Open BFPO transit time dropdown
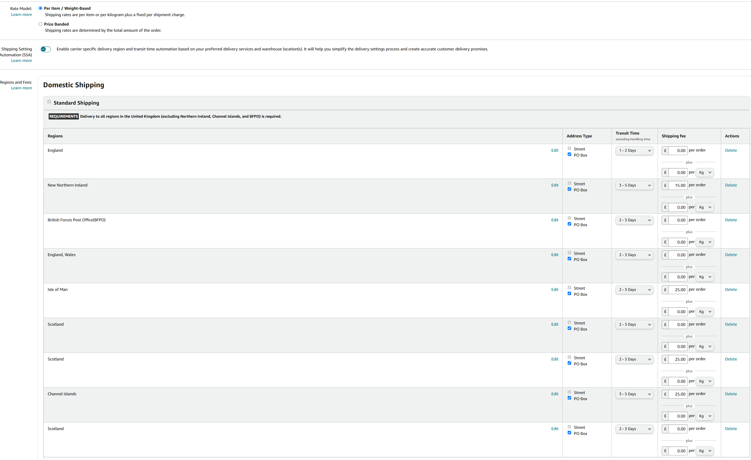This screenshot has width=751, height=460. [634, 220]
